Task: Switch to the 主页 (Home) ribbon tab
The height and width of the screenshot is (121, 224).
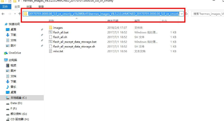Action: point(17,7)
